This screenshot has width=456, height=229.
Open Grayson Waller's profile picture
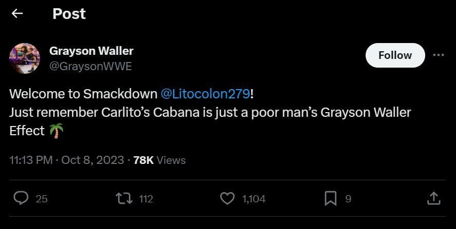(24, 58)
